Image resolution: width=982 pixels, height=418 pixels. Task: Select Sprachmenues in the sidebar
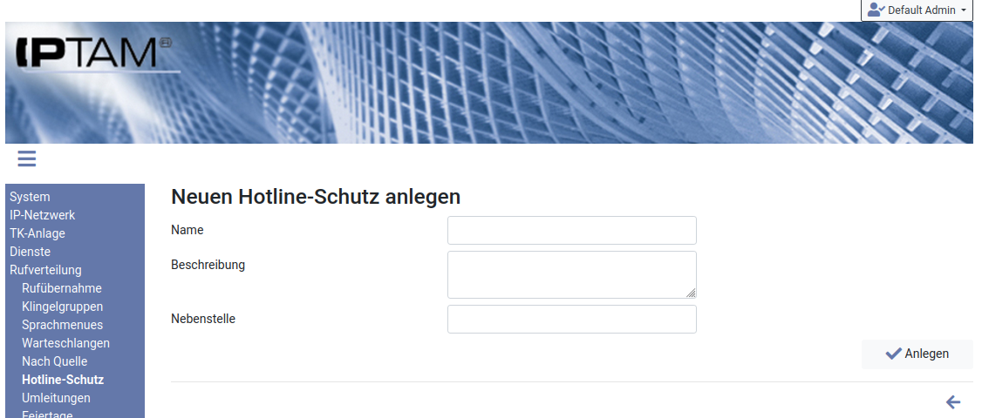62,325
